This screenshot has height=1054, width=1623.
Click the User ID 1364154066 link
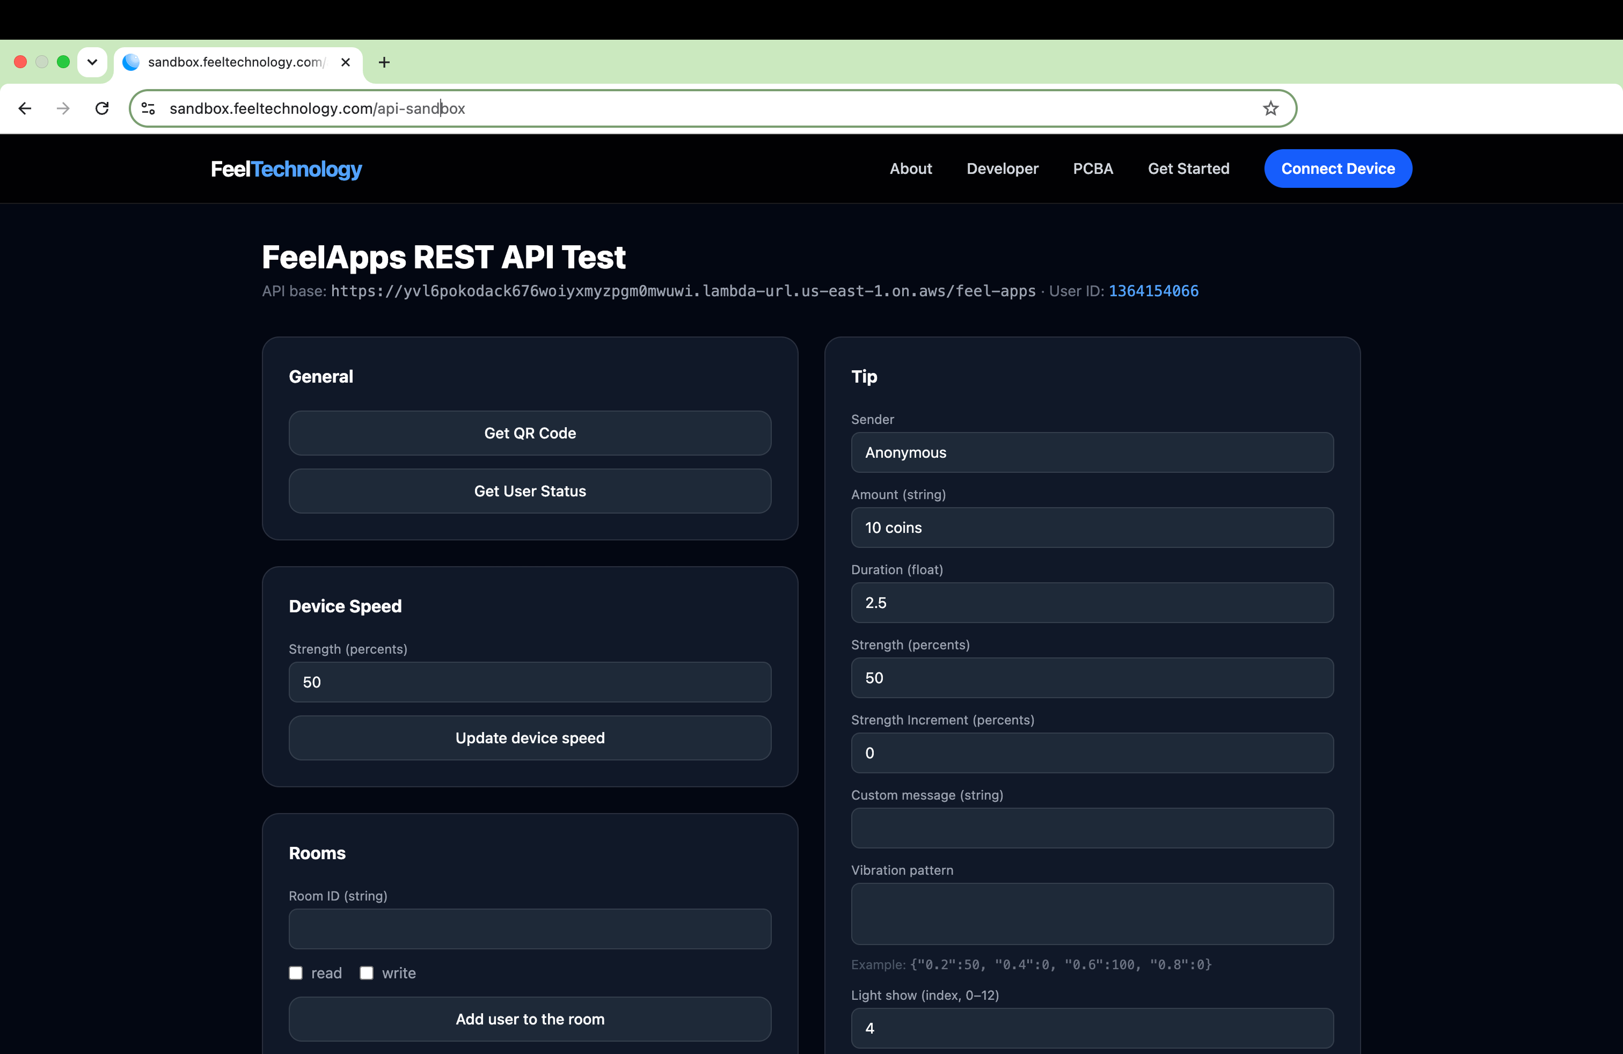pos(1153,291)
